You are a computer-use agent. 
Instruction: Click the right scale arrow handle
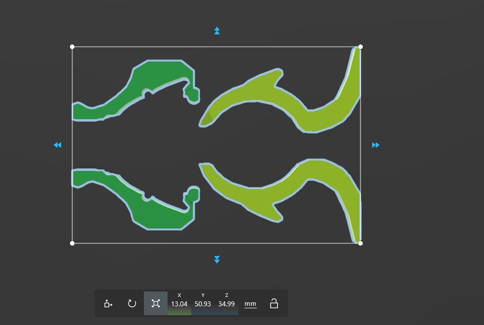pos(376,145)
